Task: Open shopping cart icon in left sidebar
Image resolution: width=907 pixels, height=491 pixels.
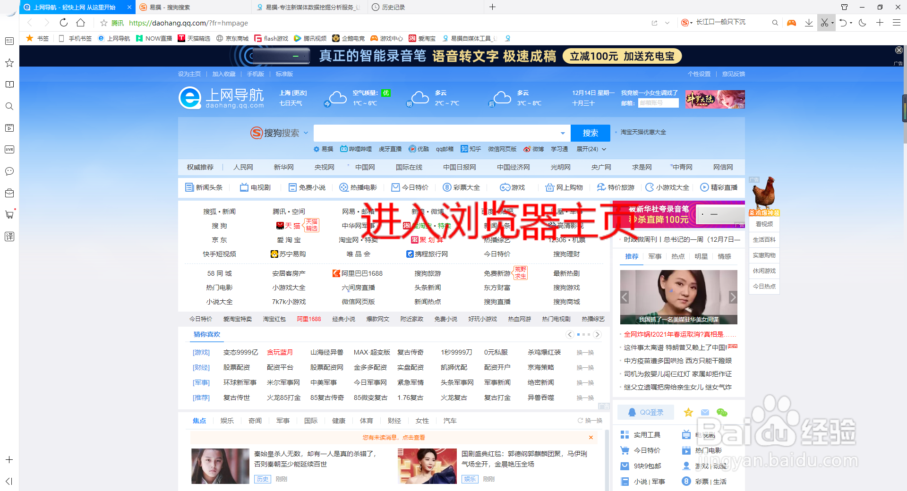Action: click(9, 214)
